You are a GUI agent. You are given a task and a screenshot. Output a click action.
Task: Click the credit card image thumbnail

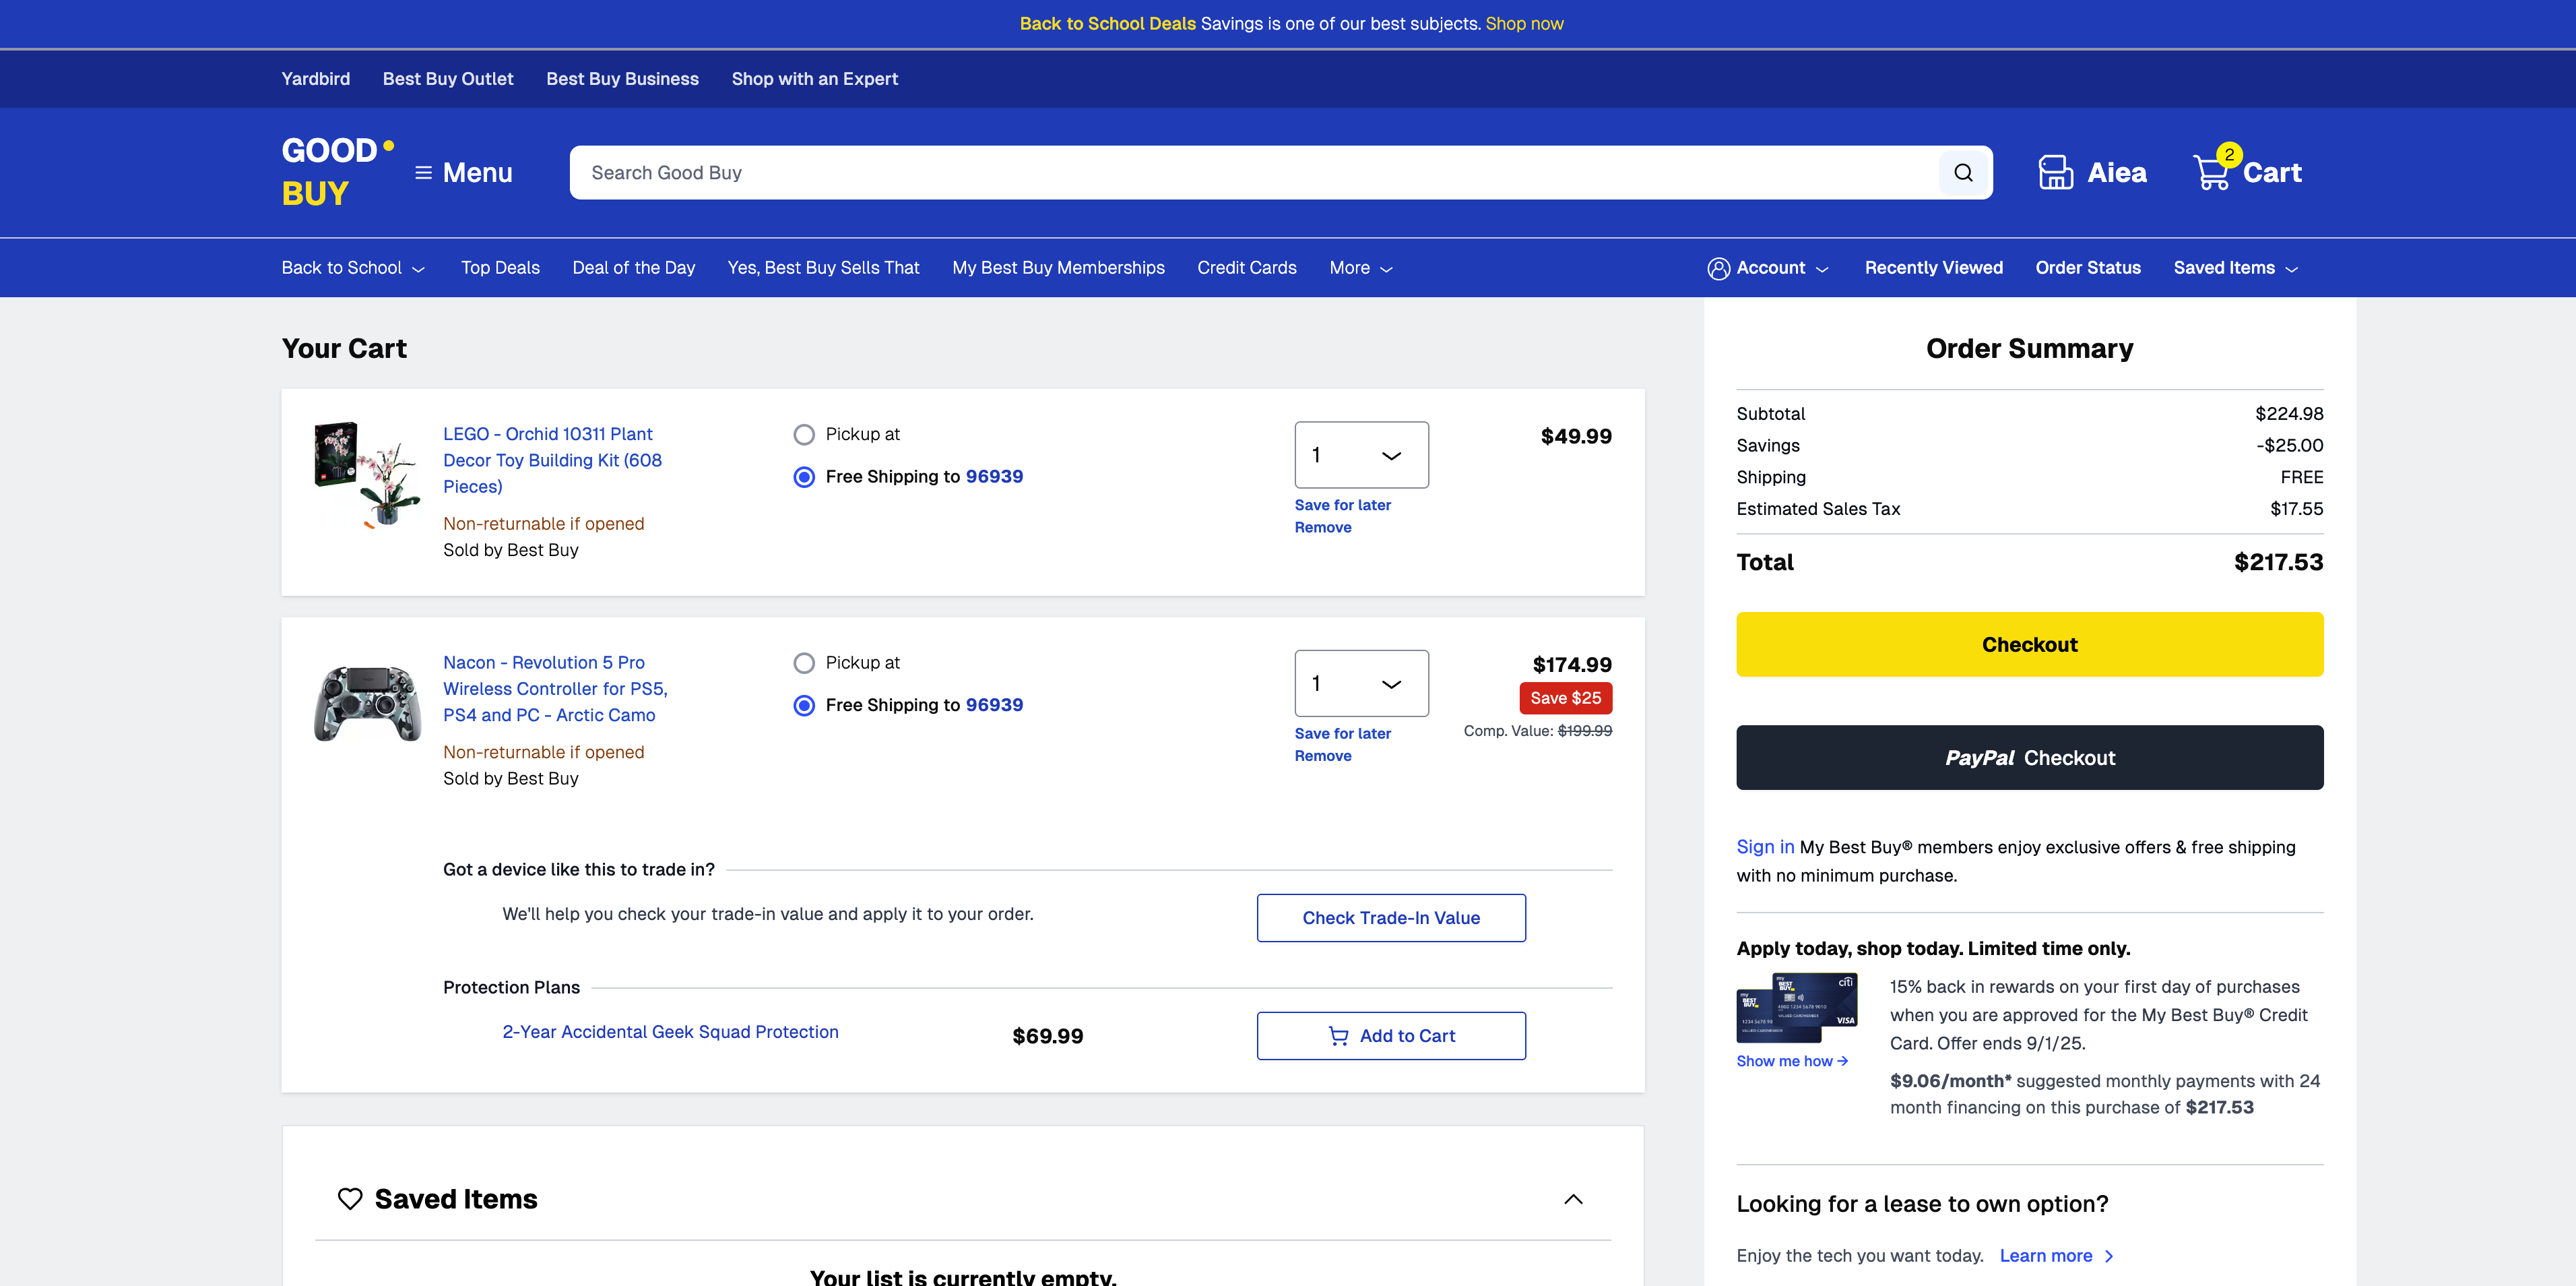1796,1008
